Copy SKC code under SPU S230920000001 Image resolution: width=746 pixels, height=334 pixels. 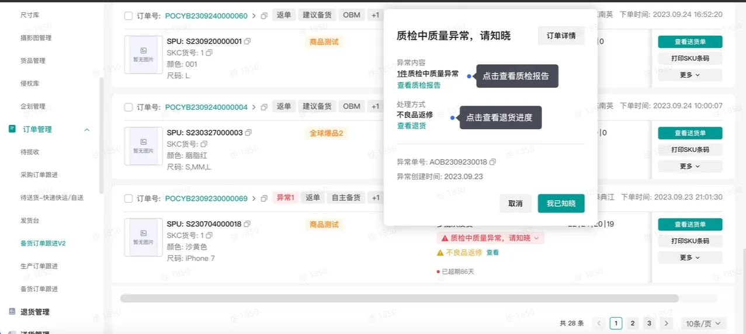[210, 53]
